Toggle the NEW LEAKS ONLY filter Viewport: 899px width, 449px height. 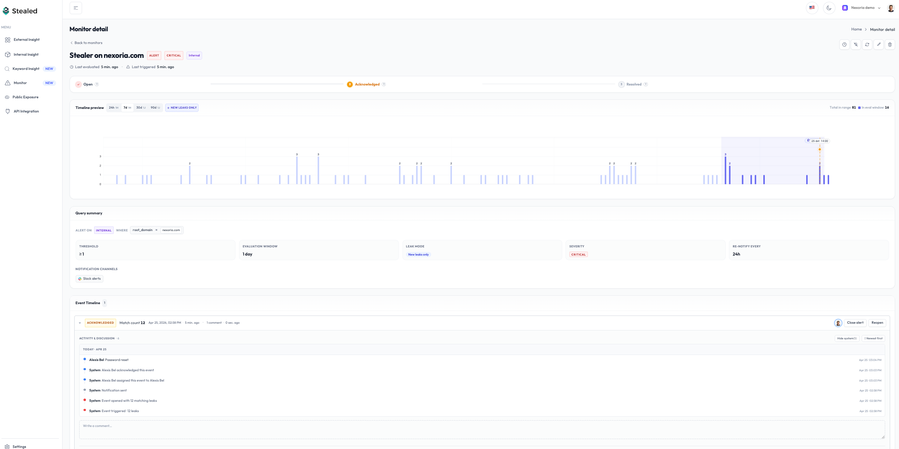point(182,108)
